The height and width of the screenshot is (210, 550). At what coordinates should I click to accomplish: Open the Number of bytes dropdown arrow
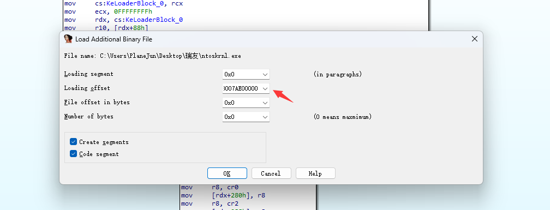coord(265,117)
